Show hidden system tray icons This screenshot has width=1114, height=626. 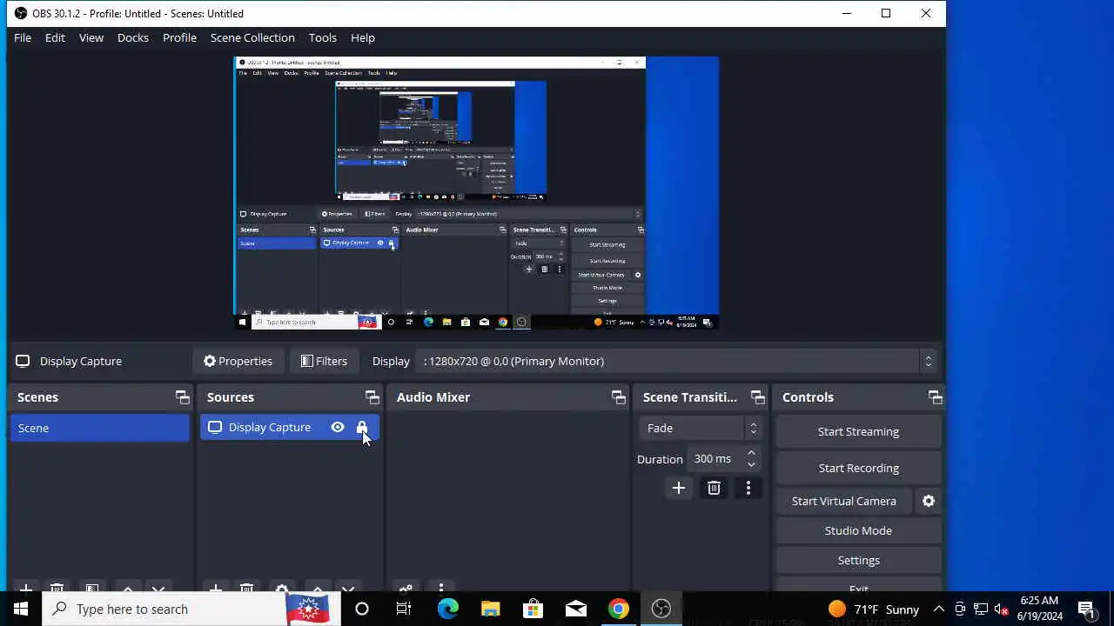pos(938,609)
